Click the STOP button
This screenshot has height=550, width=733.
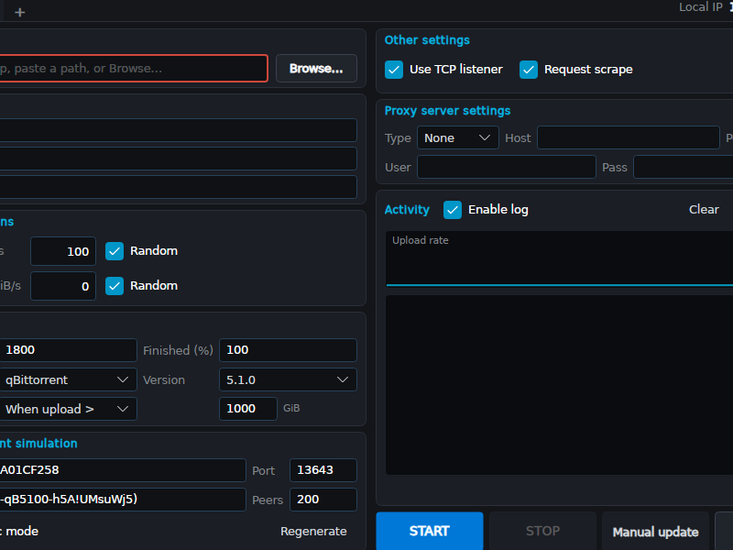tap(542, 531)
